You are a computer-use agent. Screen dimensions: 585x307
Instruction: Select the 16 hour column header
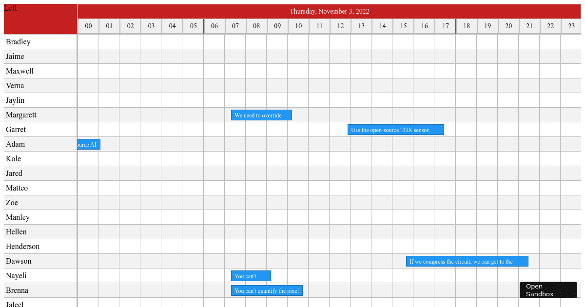coord(424,26)
